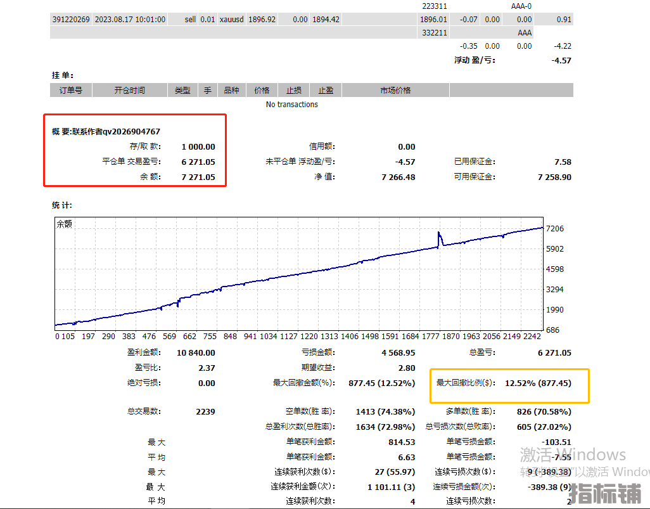Click the 总交易数 value 2239
650x509 pixels.
point(205,412)
